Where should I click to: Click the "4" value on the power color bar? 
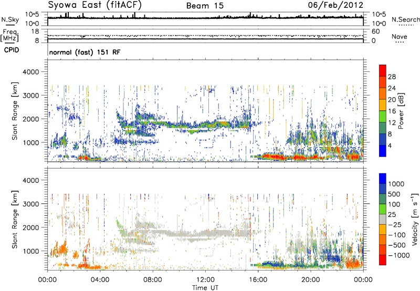click(390, 146)
